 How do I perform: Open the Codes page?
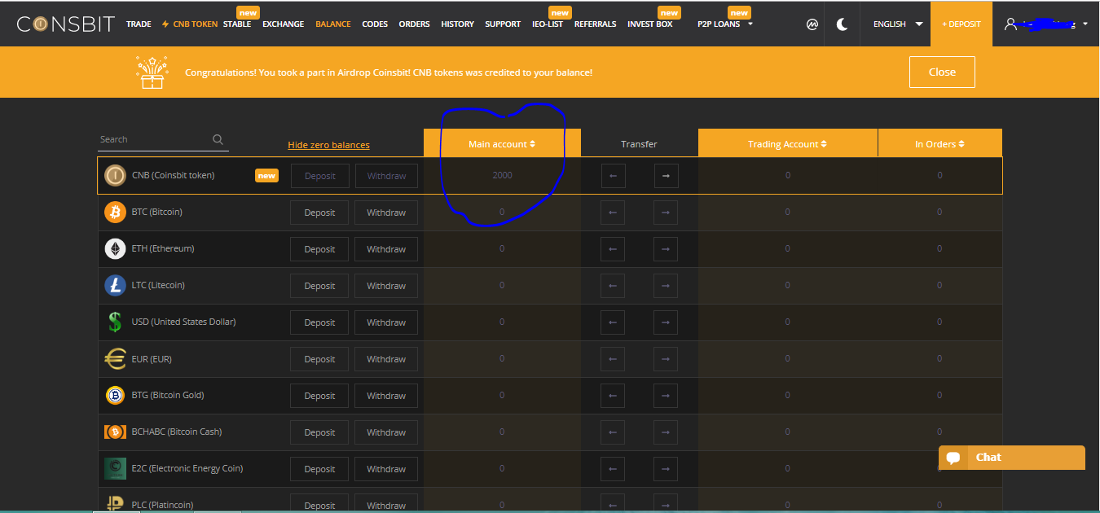(375, 24)
